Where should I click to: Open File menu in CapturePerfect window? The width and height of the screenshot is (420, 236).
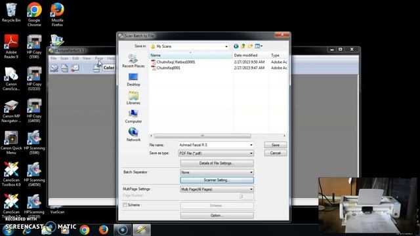tap(54, 58)
